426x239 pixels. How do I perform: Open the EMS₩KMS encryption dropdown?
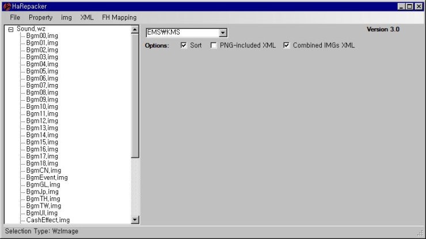click(x=223, y=33)
